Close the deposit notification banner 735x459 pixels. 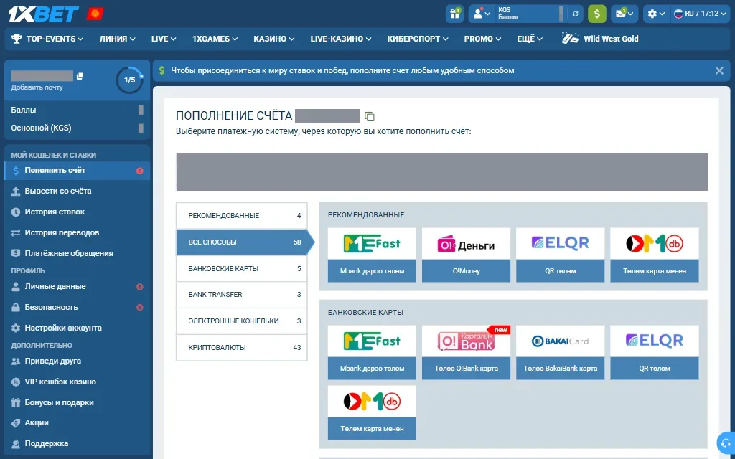point(719,71)
